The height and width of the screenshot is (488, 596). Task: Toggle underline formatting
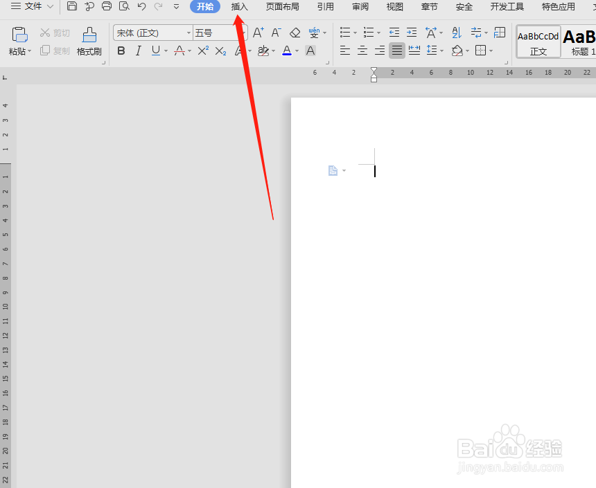coord(156,51)
